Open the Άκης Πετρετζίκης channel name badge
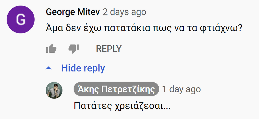259x119 pixels. coord(116,89)
